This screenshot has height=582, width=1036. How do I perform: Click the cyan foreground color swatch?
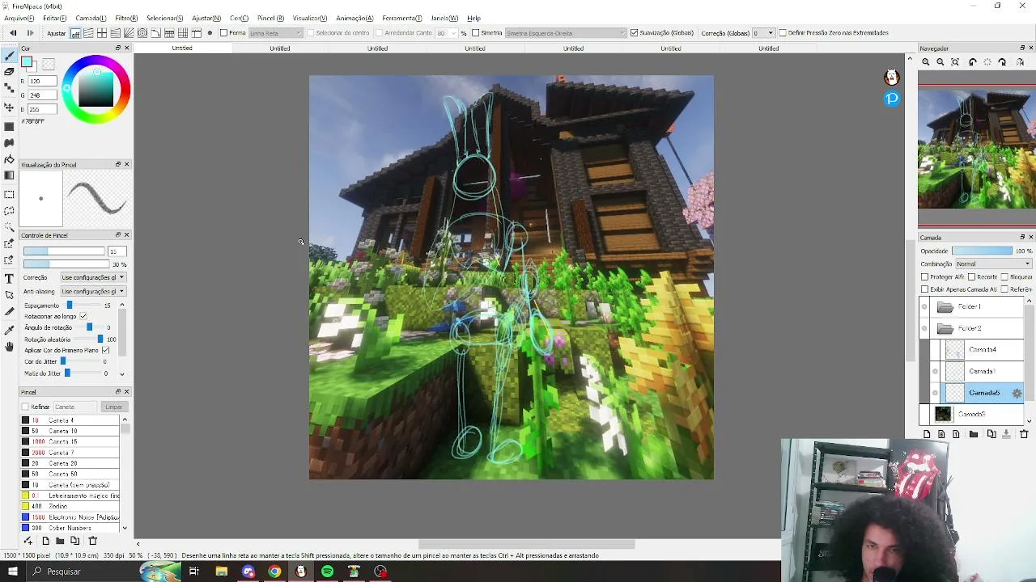click(27, 62)
